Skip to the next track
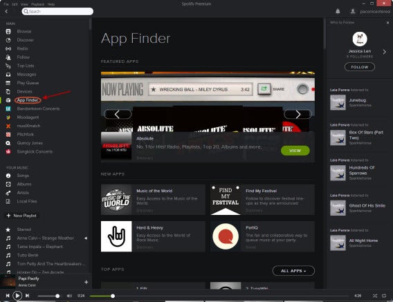The image size is (393, 302). pos(27,296)
